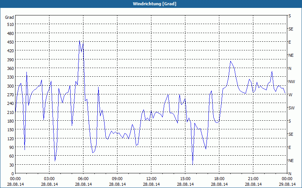302x188 pixels.
Task: Select the NE compass label beside the 30 gridline
Action: [291, 161]
